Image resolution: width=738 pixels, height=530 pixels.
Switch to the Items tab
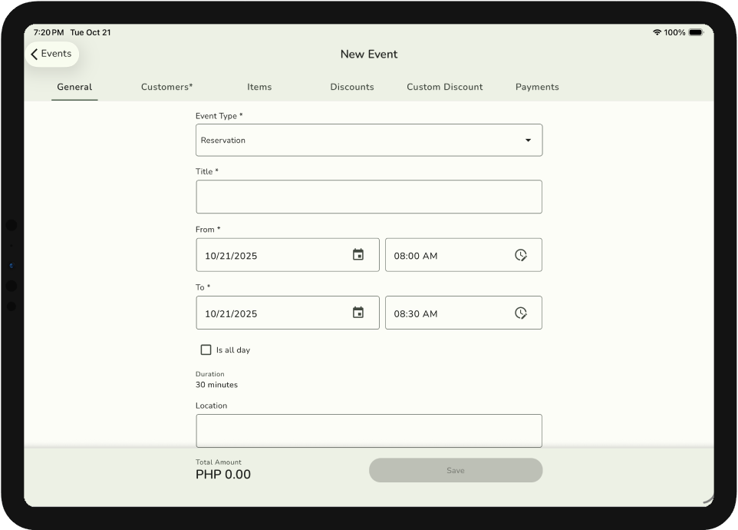pos(259,87)
